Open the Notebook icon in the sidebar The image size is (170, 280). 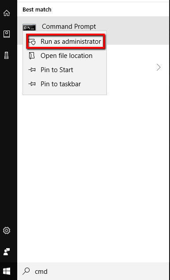(x=7, y=34)
